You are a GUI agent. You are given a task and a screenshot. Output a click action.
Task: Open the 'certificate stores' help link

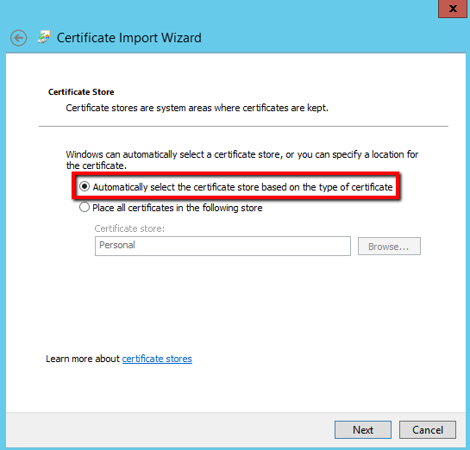pos(157,359)
